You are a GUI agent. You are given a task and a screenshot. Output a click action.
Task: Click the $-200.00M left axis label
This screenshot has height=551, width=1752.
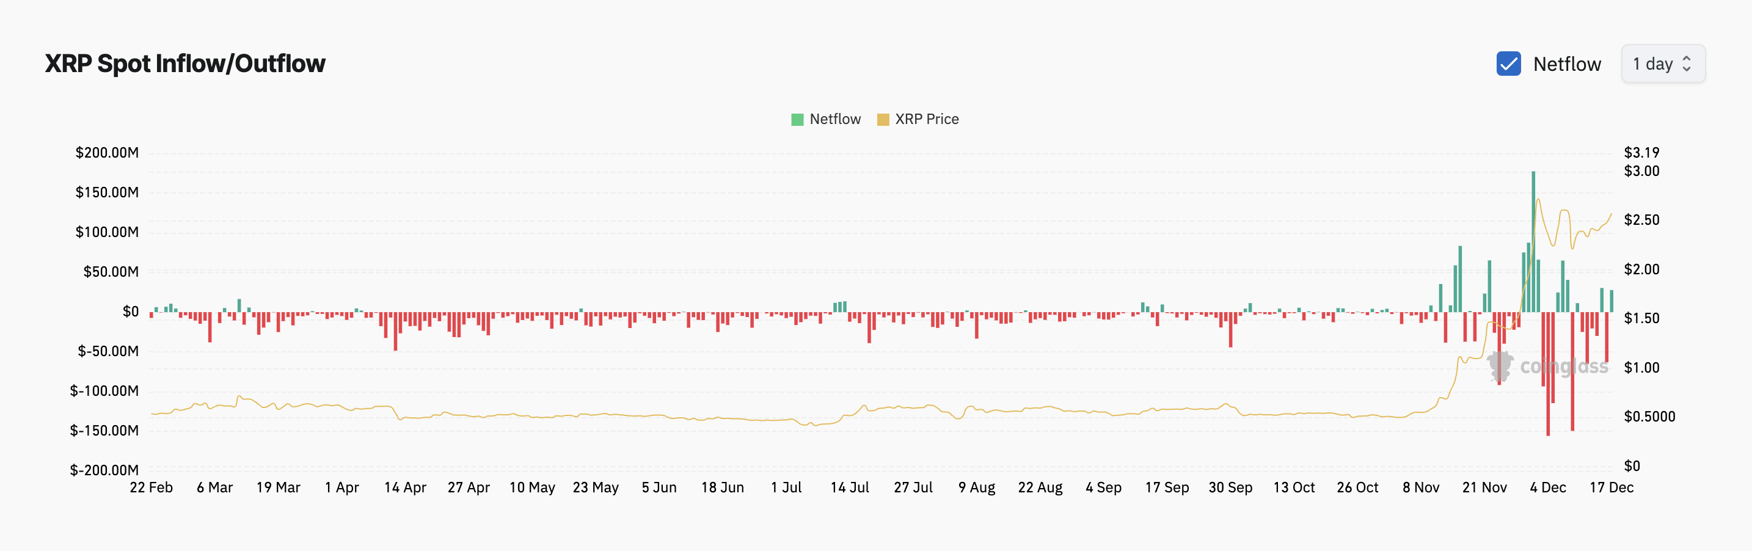[104, 470]
